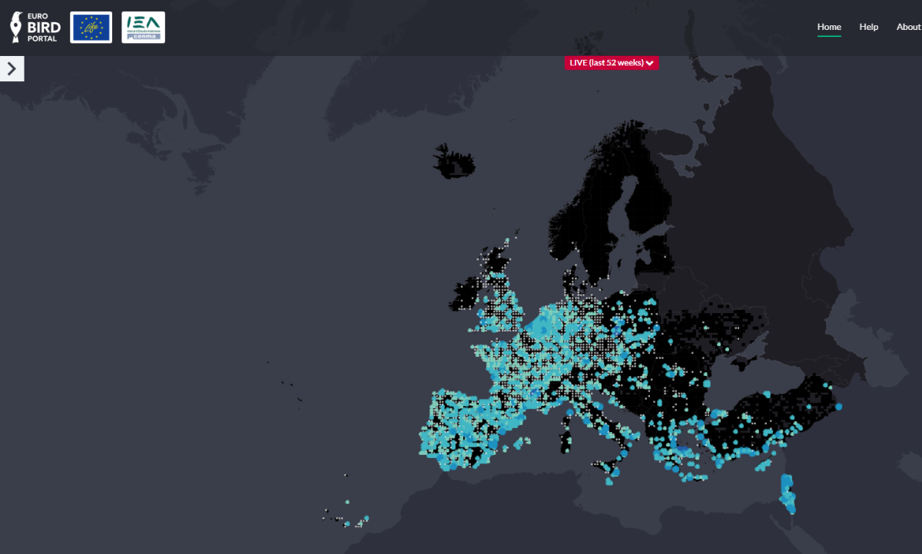
Task: Open the IEA Cenma logo link
Action: tap(143, 28)
